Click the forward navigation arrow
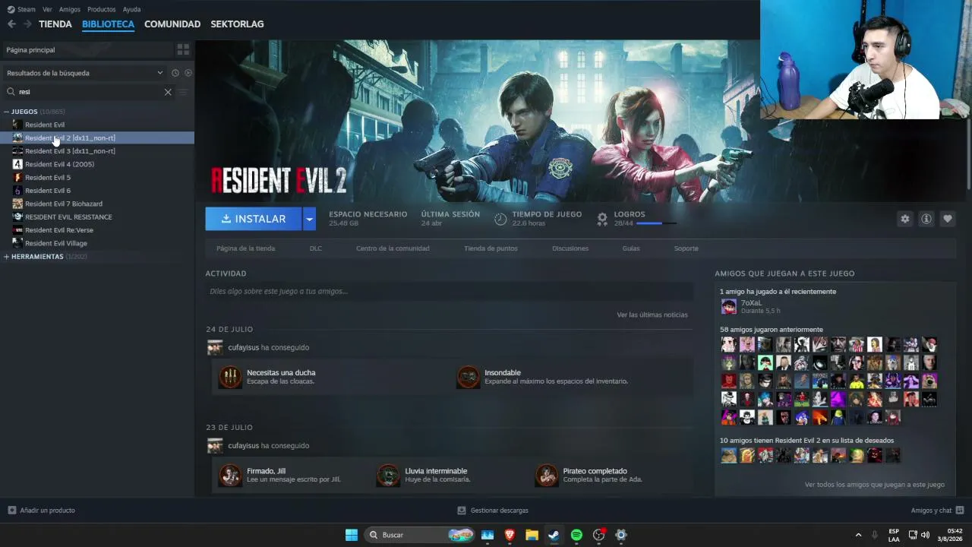Viewport: 972px width, 547px height. tap(27, 24)
